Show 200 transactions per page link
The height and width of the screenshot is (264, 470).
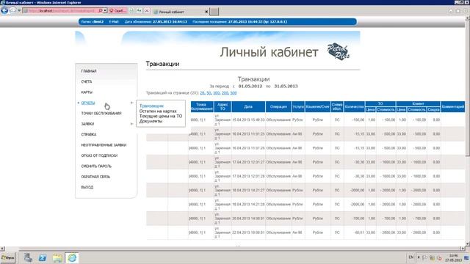click(x=225, y=93)
